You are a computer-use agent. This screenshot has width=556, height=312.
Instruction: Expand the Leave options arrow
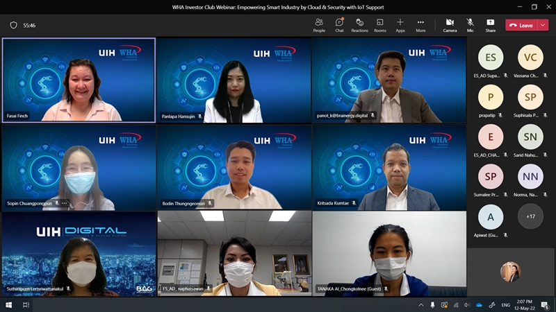coord(543,25)
